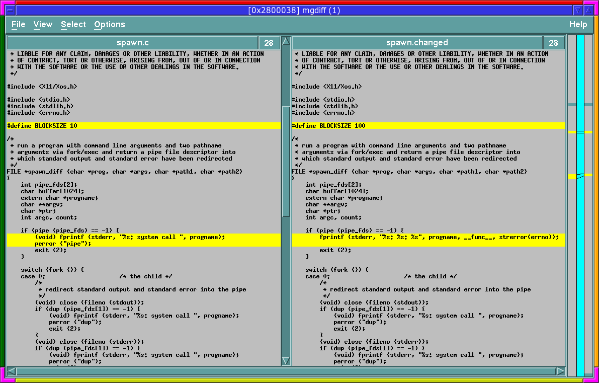Click the vertical scrollbar down arrow

[286, 360]
